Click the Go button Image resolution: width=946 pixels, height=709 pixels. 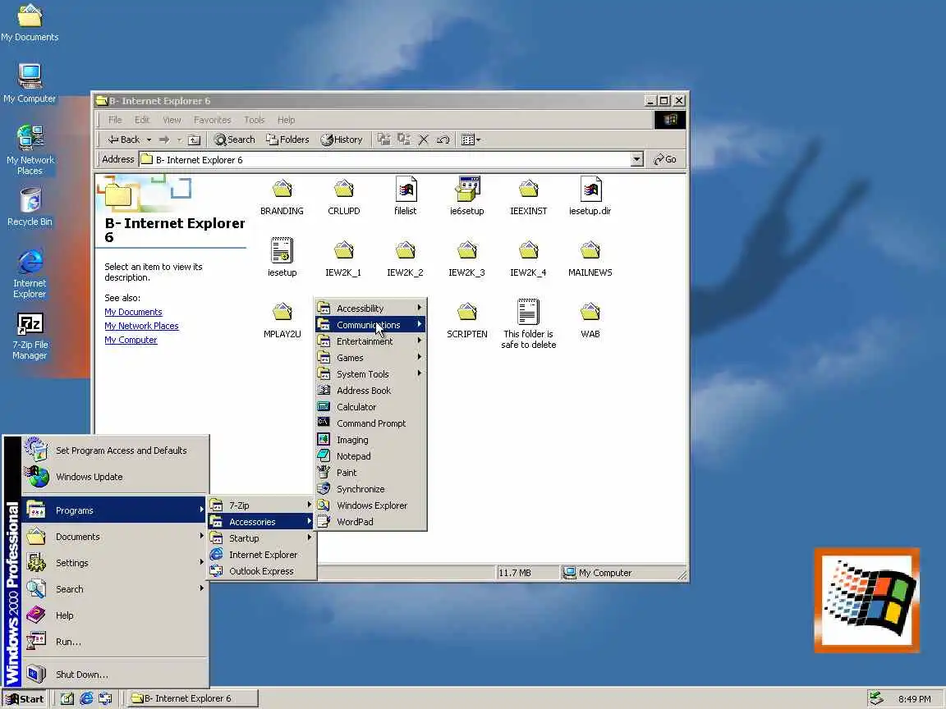[x=665, y=160]
